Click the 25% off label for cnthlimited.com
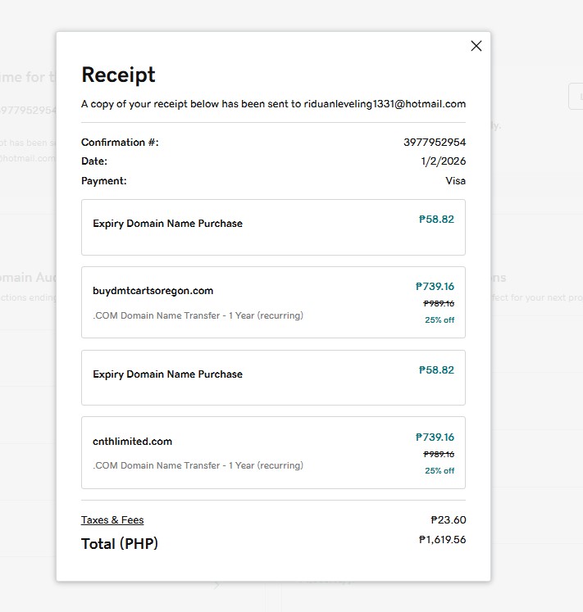Image resolution: width=583 pixels, height=612 pixels. click(x=440, y=471)
